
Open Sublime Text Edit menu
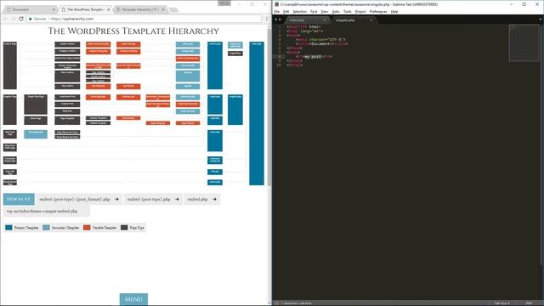[x=286, y=12]
